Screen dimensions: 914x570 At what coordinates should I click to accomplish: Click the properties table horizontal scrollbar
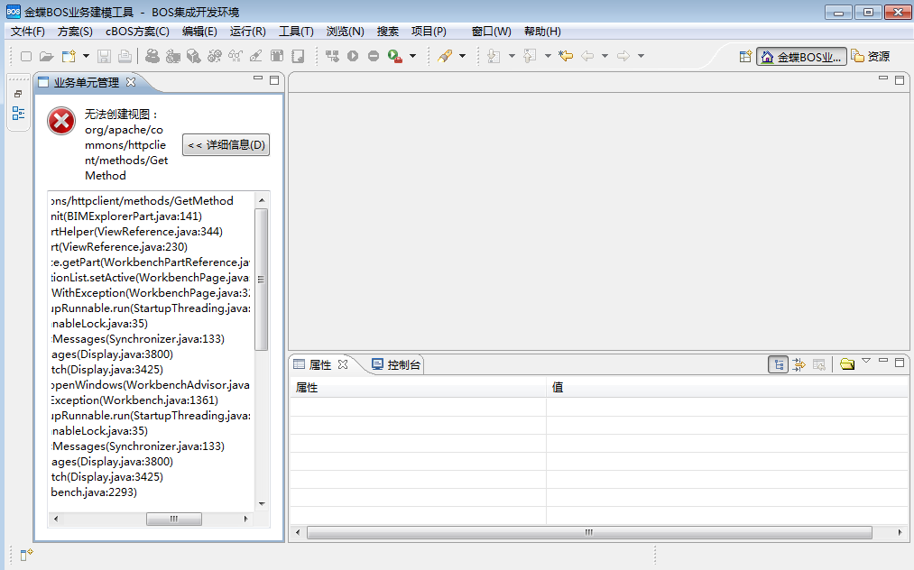coord(589,532)
